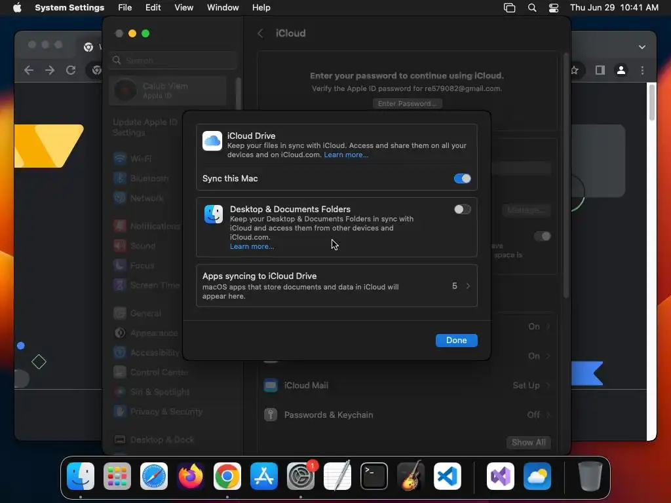Open the View menu
Viewport: 671px width, 503px height.
[183, 8]
